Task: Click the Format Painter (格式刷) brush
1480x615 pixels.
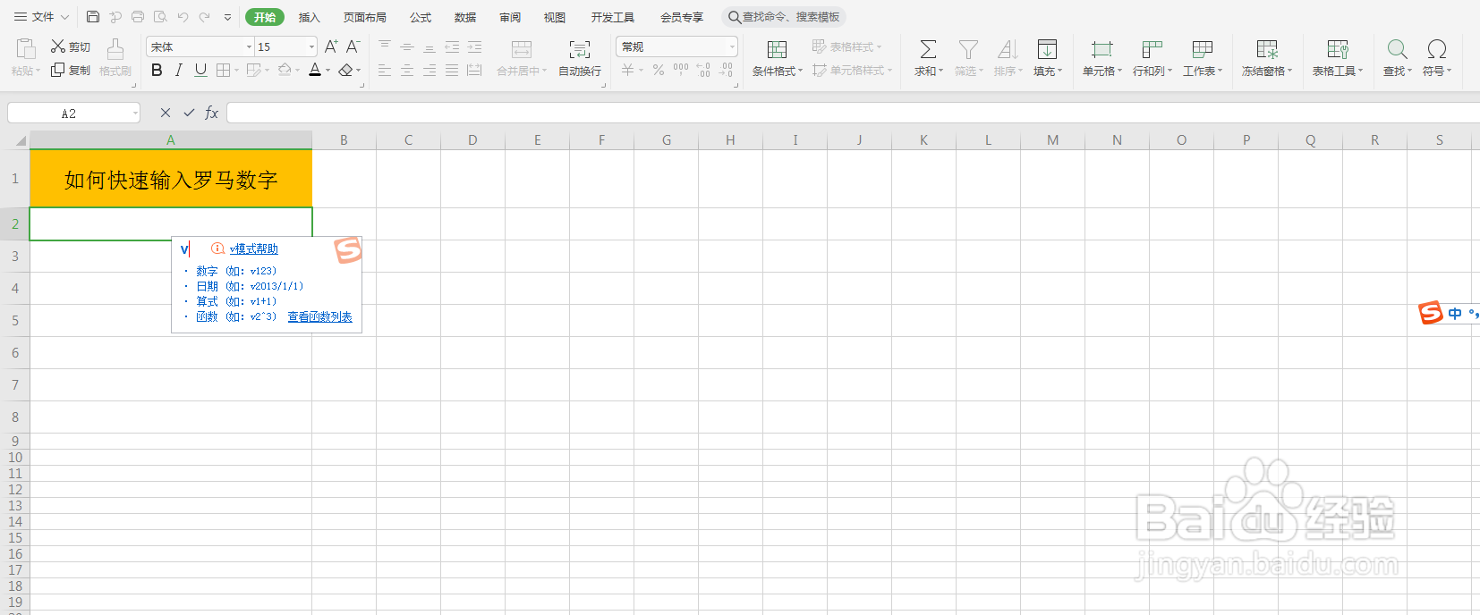Action: (x=115, y=57)
